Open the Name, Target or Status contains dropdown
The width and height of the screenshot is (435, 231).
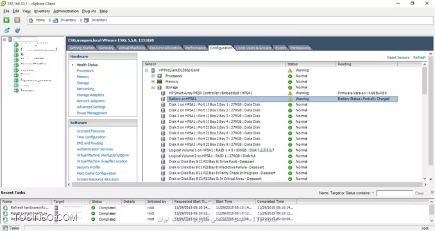(x=373, y=193)
